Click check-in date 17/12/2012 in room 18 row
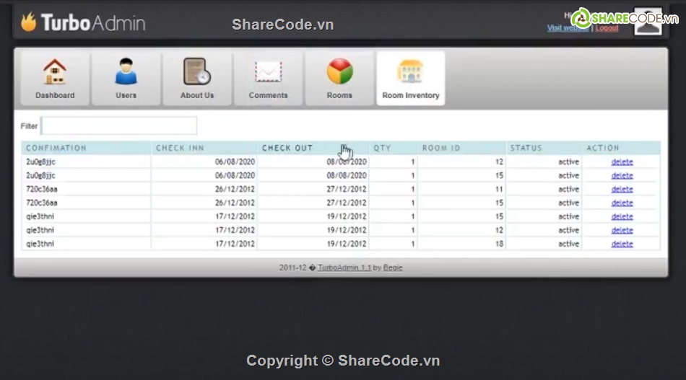 coord(235,244)
